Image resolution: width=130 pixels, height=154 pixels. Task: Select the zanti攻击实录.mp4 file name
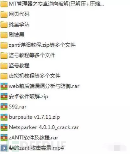point(36,148)
